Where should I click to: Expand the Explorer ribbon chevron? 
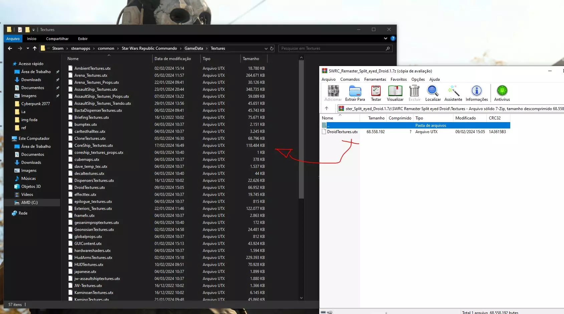pos(386,38)
